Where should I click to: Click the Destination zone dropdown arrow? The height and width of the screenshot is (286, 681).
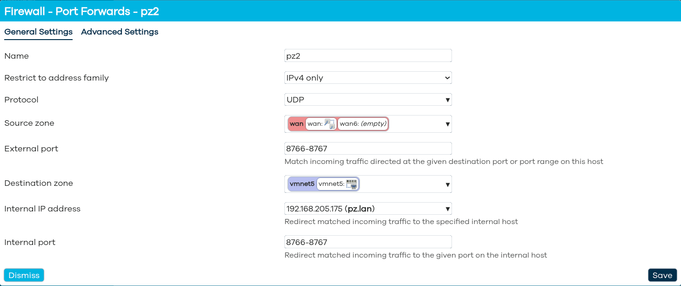447,184
